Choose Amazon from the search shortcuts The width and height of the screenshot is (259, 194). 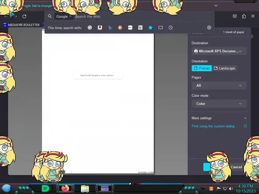[x=100, y=28]
